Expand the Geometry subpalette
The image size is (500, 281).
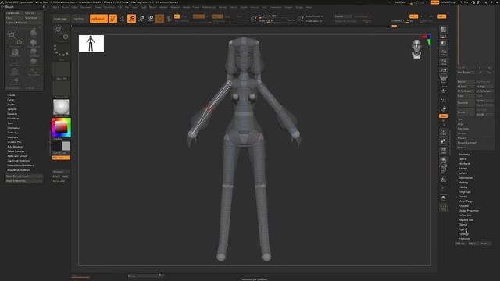point(464,155)
